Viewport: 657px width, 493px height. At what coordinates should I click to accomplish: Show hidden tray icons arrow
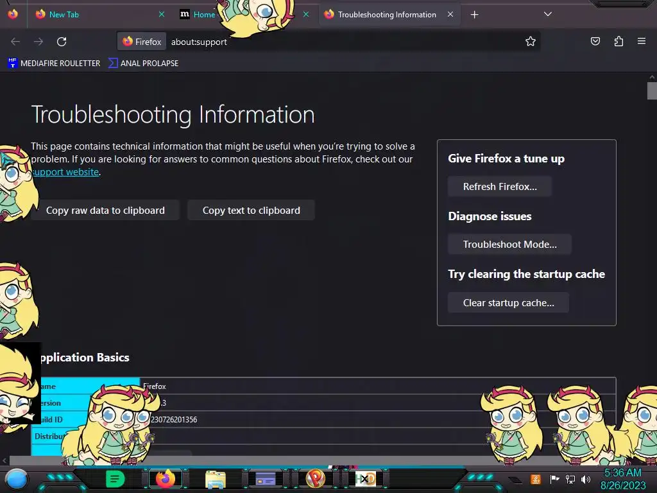point(515,480)
